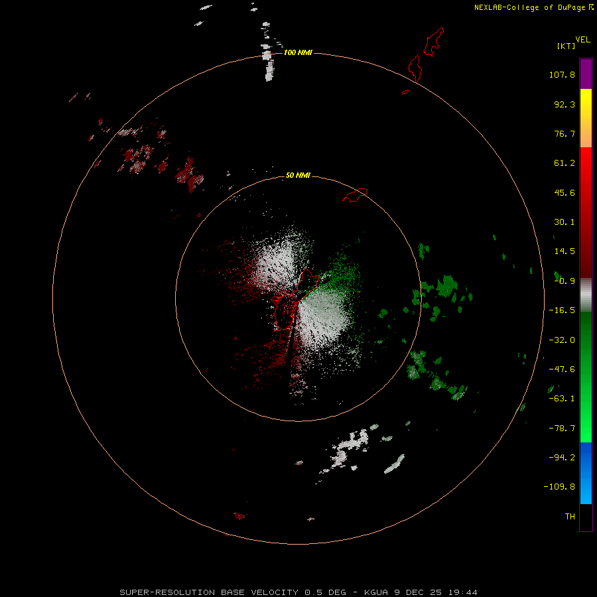Click the 14.5 legend value
597x597 pixels.
click(x=564, y=251)
